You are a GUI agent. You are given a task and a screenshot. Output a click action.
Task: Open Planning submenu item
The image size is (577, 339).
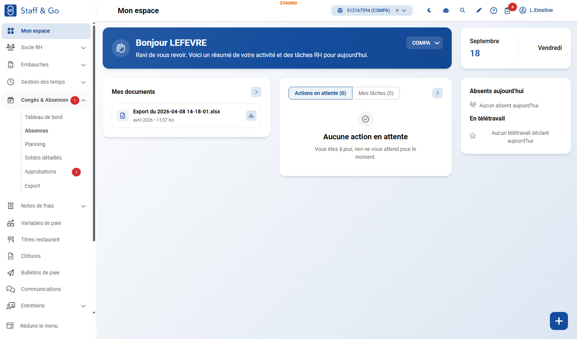click(x=35, y=144)
